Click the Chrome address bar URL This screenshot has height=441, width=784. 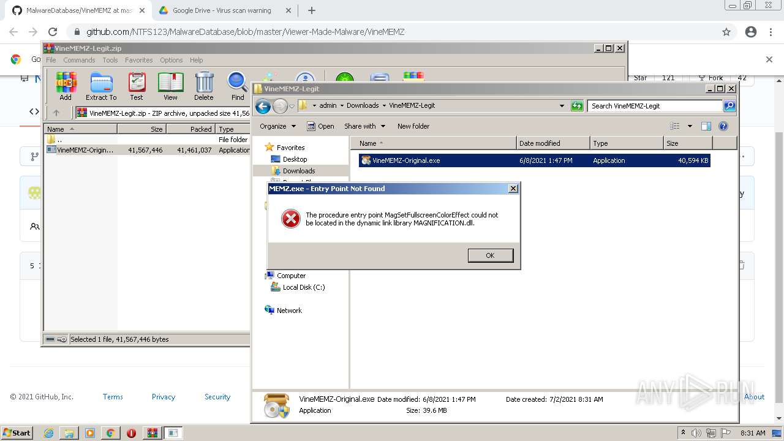[x=245, y=32]
